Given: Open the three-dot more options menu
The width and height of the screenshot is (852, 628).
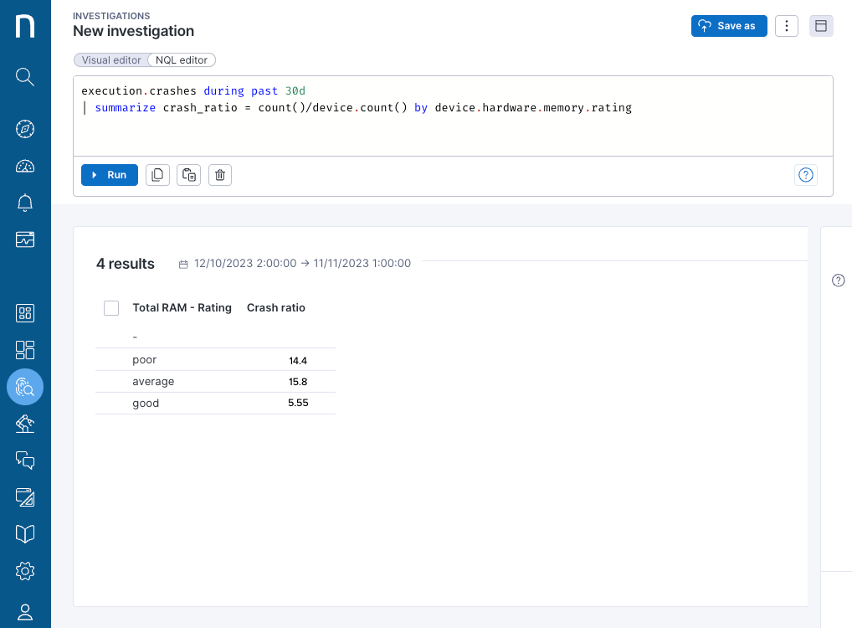Looking at the screenshot, I should pyautogui.click(x=786, y=26).
